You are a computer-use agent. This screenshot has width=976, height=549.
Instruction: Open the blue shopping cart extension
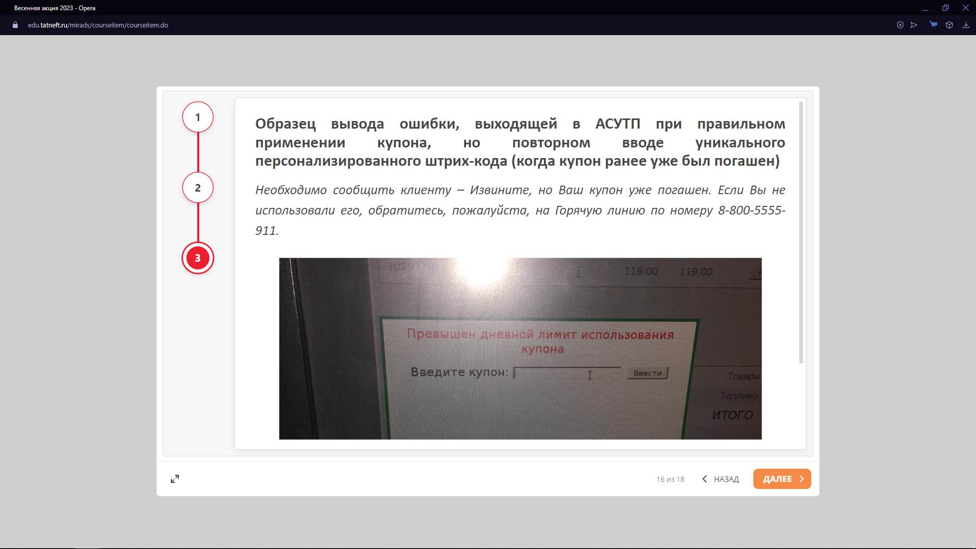pos(933,24)
